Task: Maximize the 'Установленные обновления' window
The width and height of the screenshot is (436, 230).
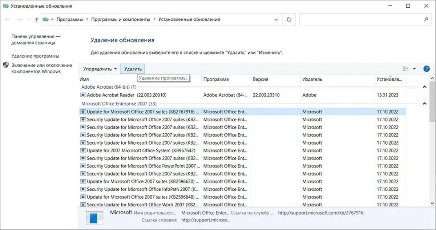Action: (x=408, y=6)
